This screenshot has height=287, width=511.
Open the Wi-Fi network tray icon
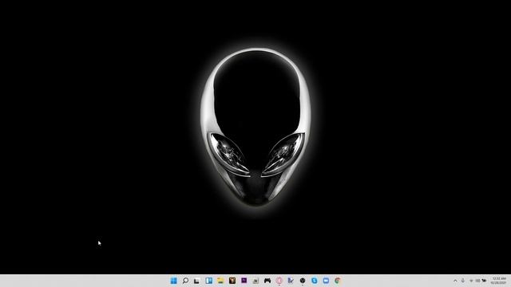[471, 281]
